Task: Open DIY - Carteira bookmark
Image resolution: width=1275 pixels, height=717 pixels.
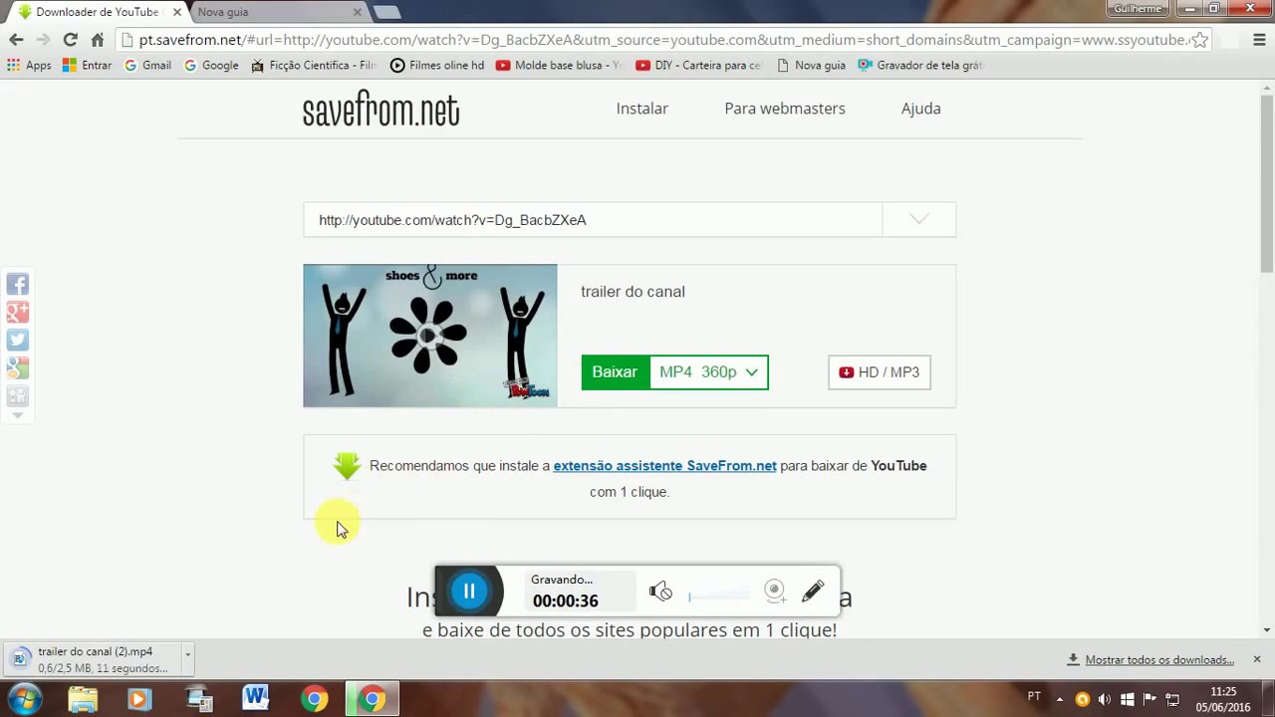Action: point(699,66)
